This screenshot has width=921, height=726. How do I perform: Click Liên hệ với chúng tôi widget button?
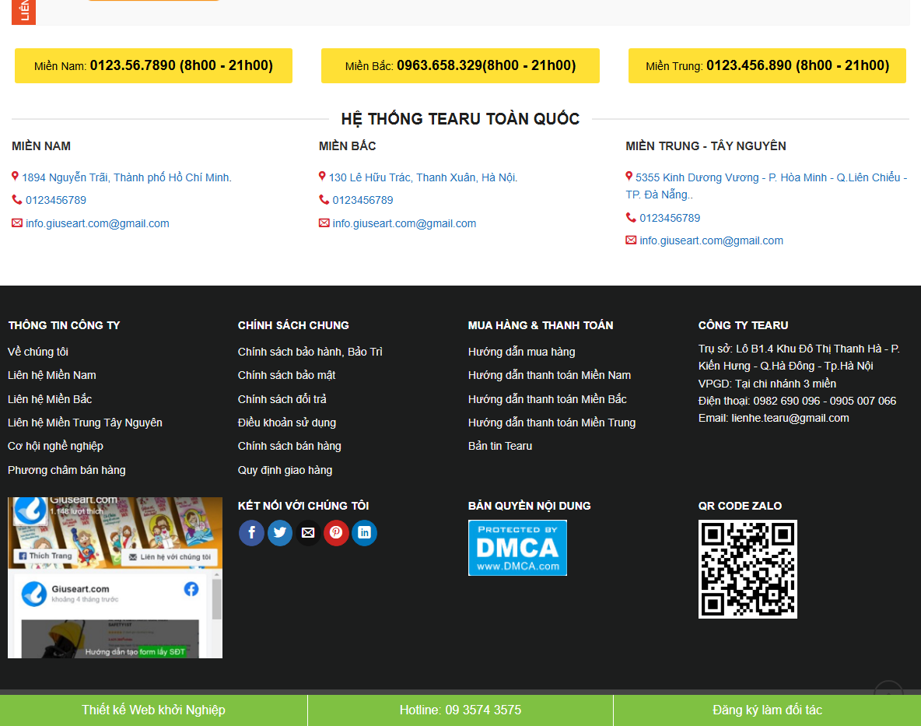pos(169,557)
